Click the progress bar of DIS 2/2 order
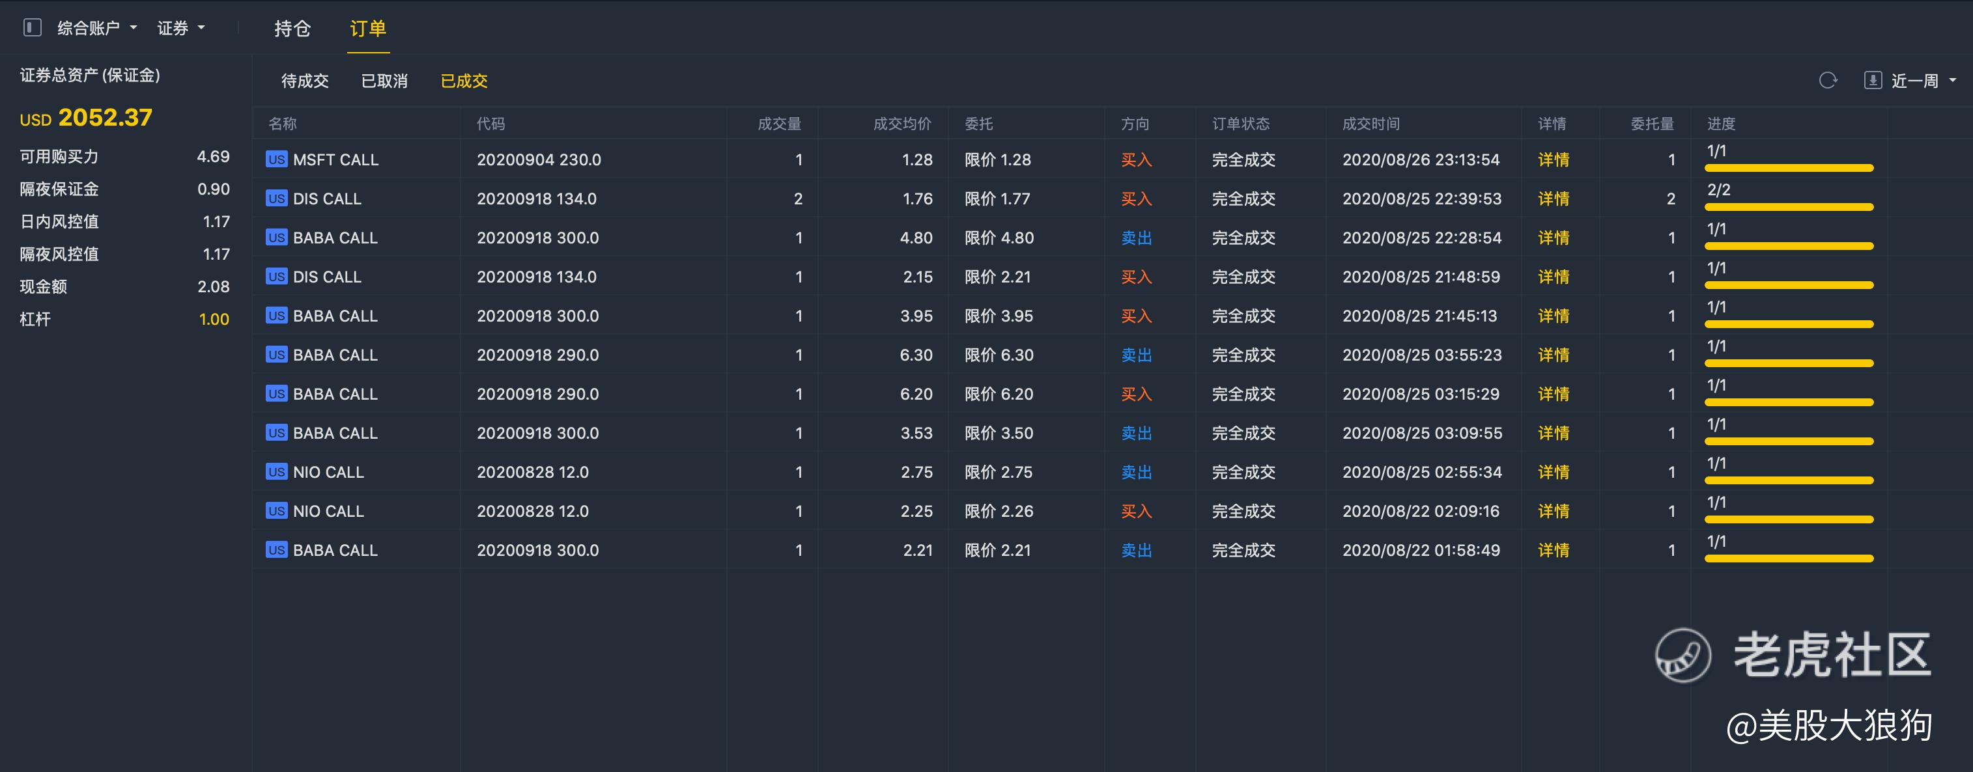 1789,206
